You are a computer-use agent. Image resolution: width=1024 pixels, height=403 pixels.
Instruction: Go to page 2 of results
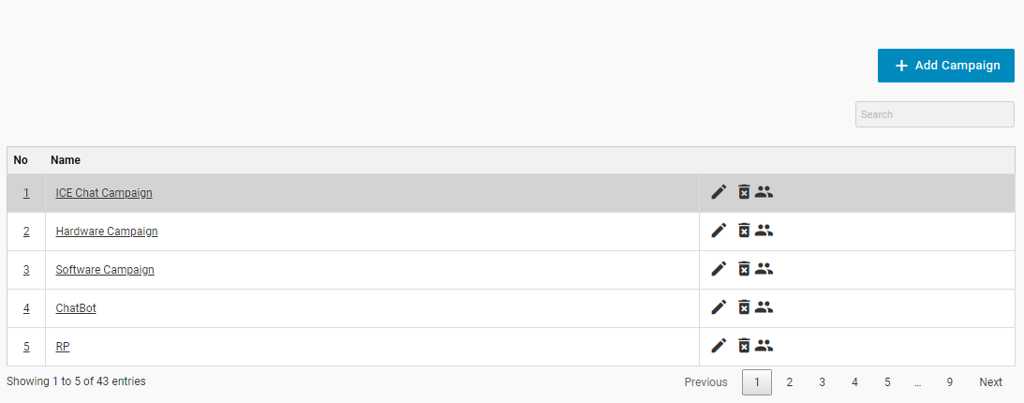click(x=790, y=382)
